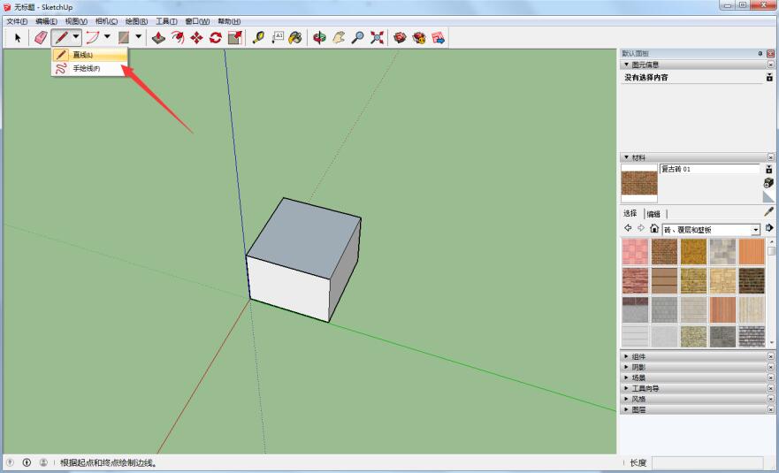The width and height of the screenshot is (779, 473).
Task: Select the pink tile material swatch
Action: (x=634, y=252)
